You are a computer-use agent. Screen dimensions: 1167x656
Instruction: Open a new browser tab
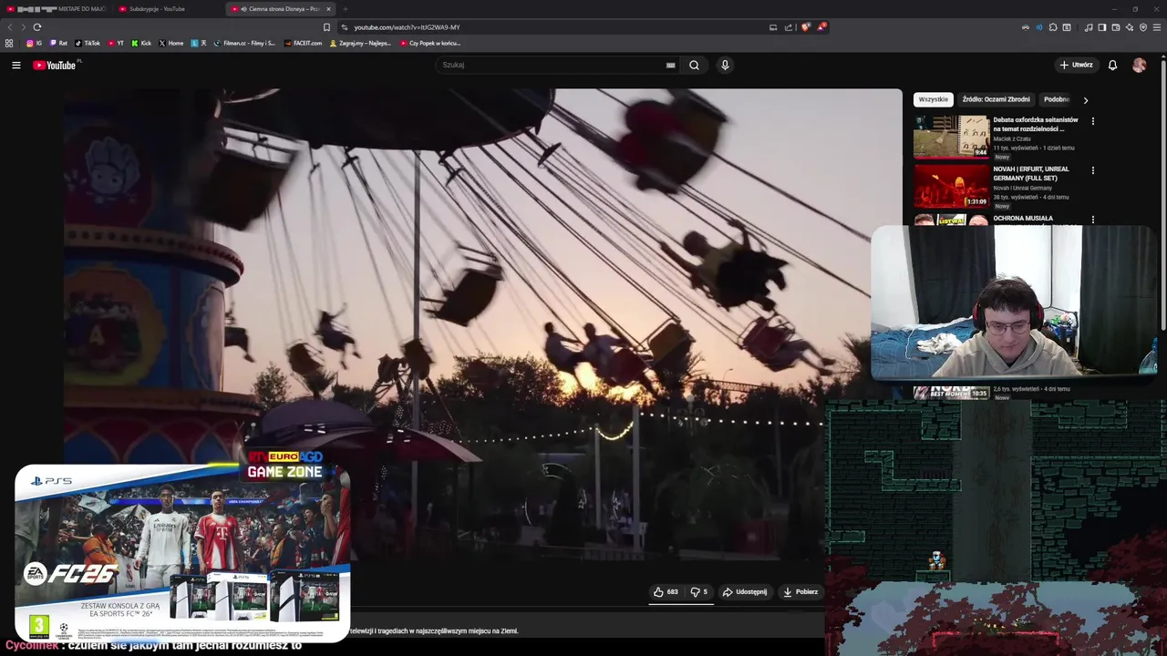345,9
